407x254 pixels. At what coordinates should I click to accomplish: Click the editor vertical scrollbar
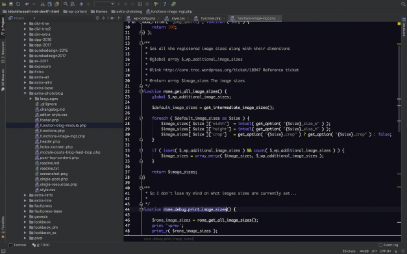click(x=399, y=88)
